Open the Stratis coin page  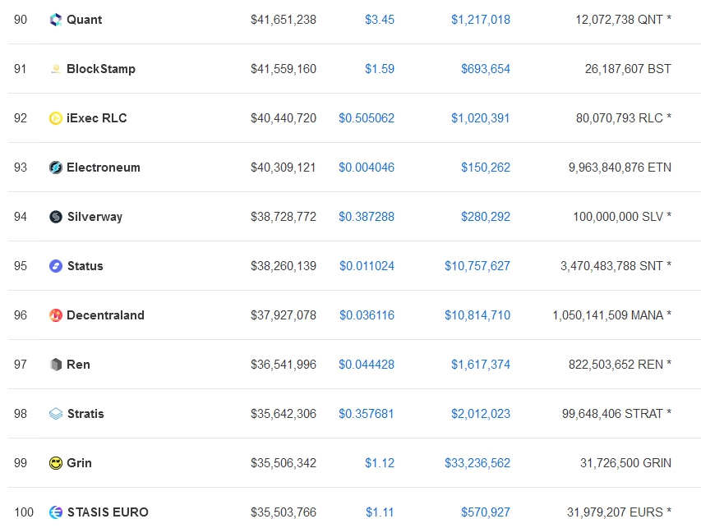85,414
